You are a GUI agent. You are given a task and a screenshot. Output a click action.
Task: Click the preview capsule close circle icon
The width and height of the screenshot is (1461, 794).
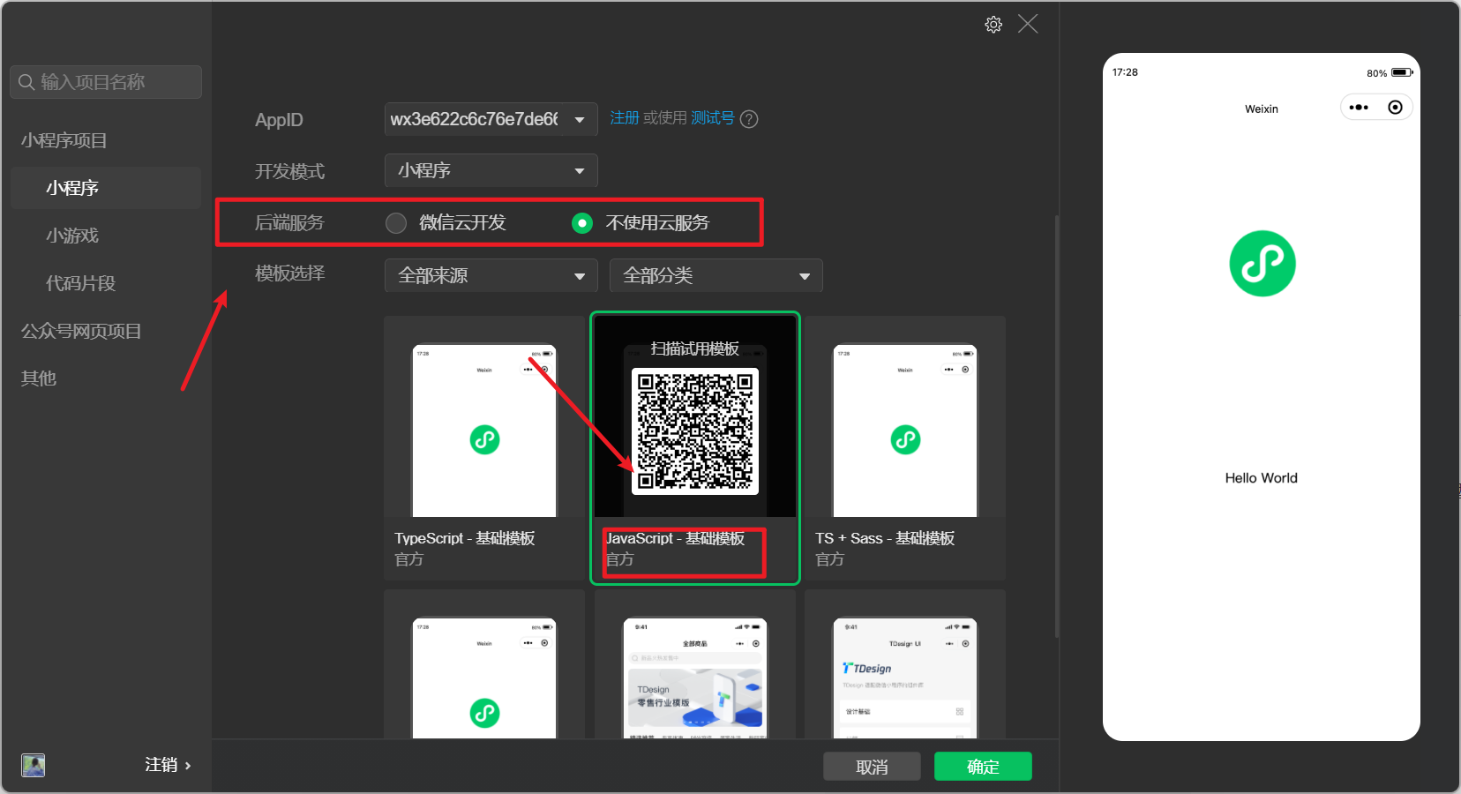[1395, 108]
